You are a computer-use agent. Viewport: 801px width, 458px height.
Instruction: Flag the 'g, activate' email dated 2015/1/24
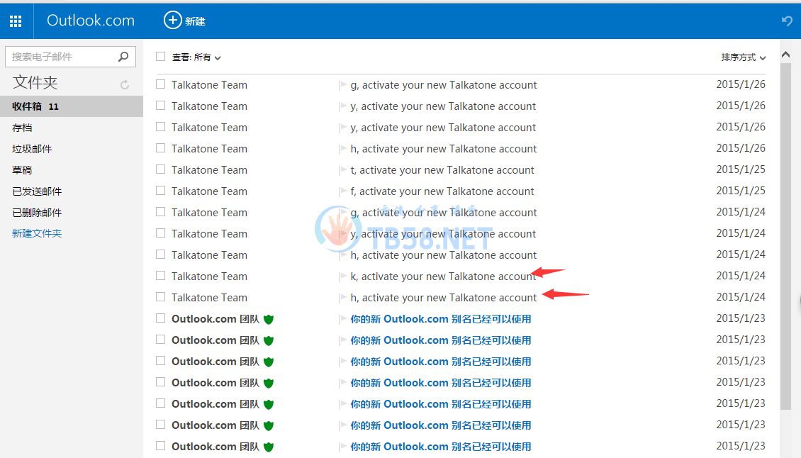pos(343,213)
